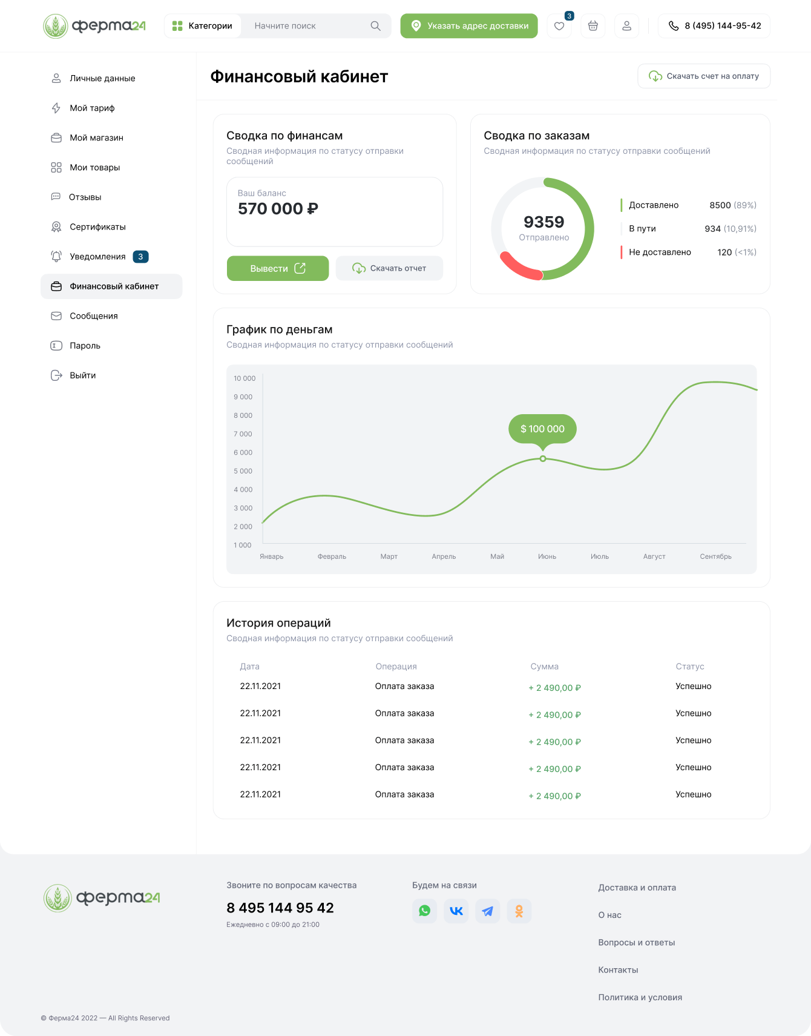811x1036 pixels.
Task: Click the Операция column header
Action: click(396, 667)
